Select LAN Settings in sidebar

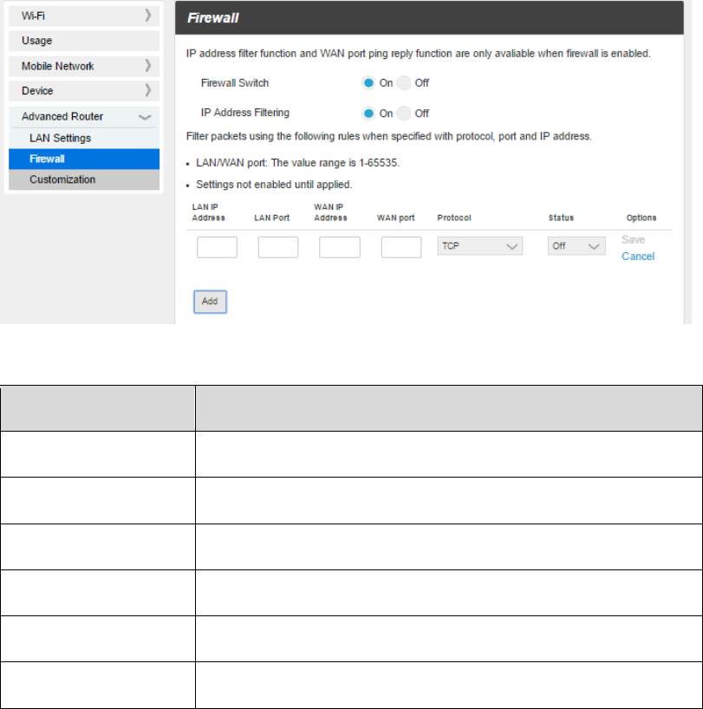pyautogui.click(x=60, y=138)
